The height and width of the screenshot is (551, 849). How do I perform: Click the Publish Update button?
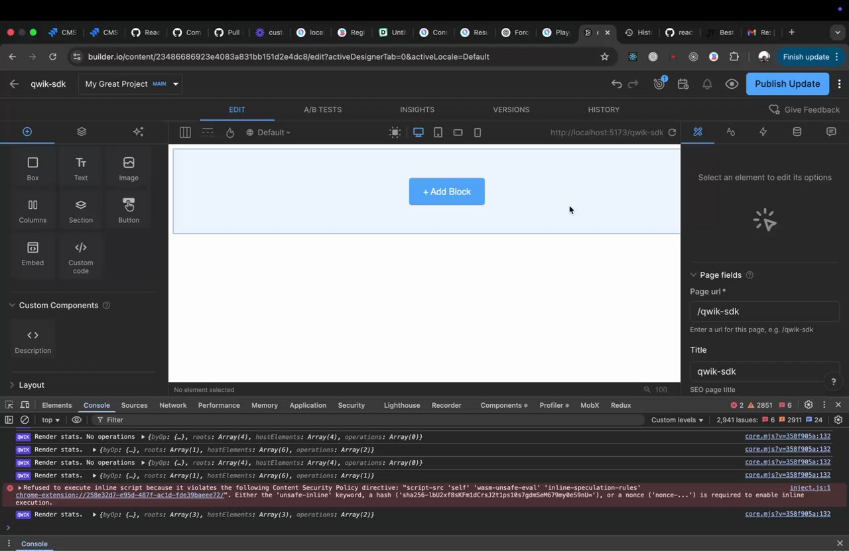[x=787, y=84]
